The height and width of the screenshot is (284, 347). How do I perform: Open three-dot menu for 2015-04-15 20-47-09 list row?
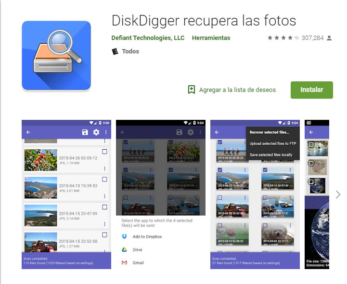pos(104,224)
